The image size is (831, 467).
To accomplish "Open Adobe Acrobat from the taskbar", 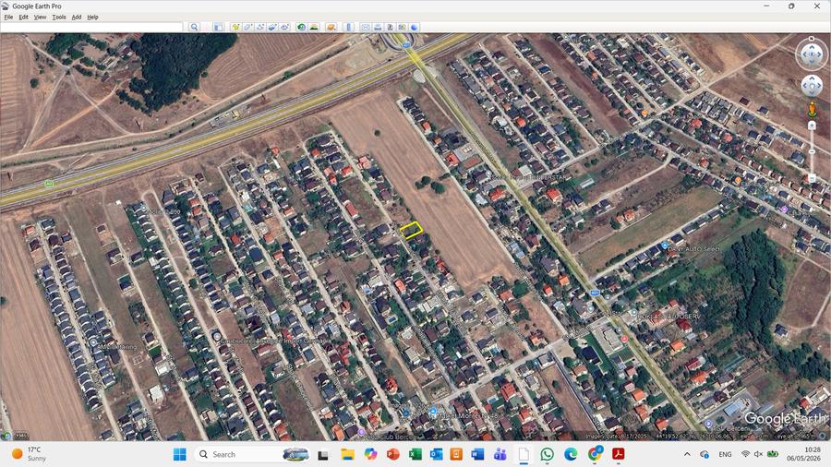I will coord(618,454).
